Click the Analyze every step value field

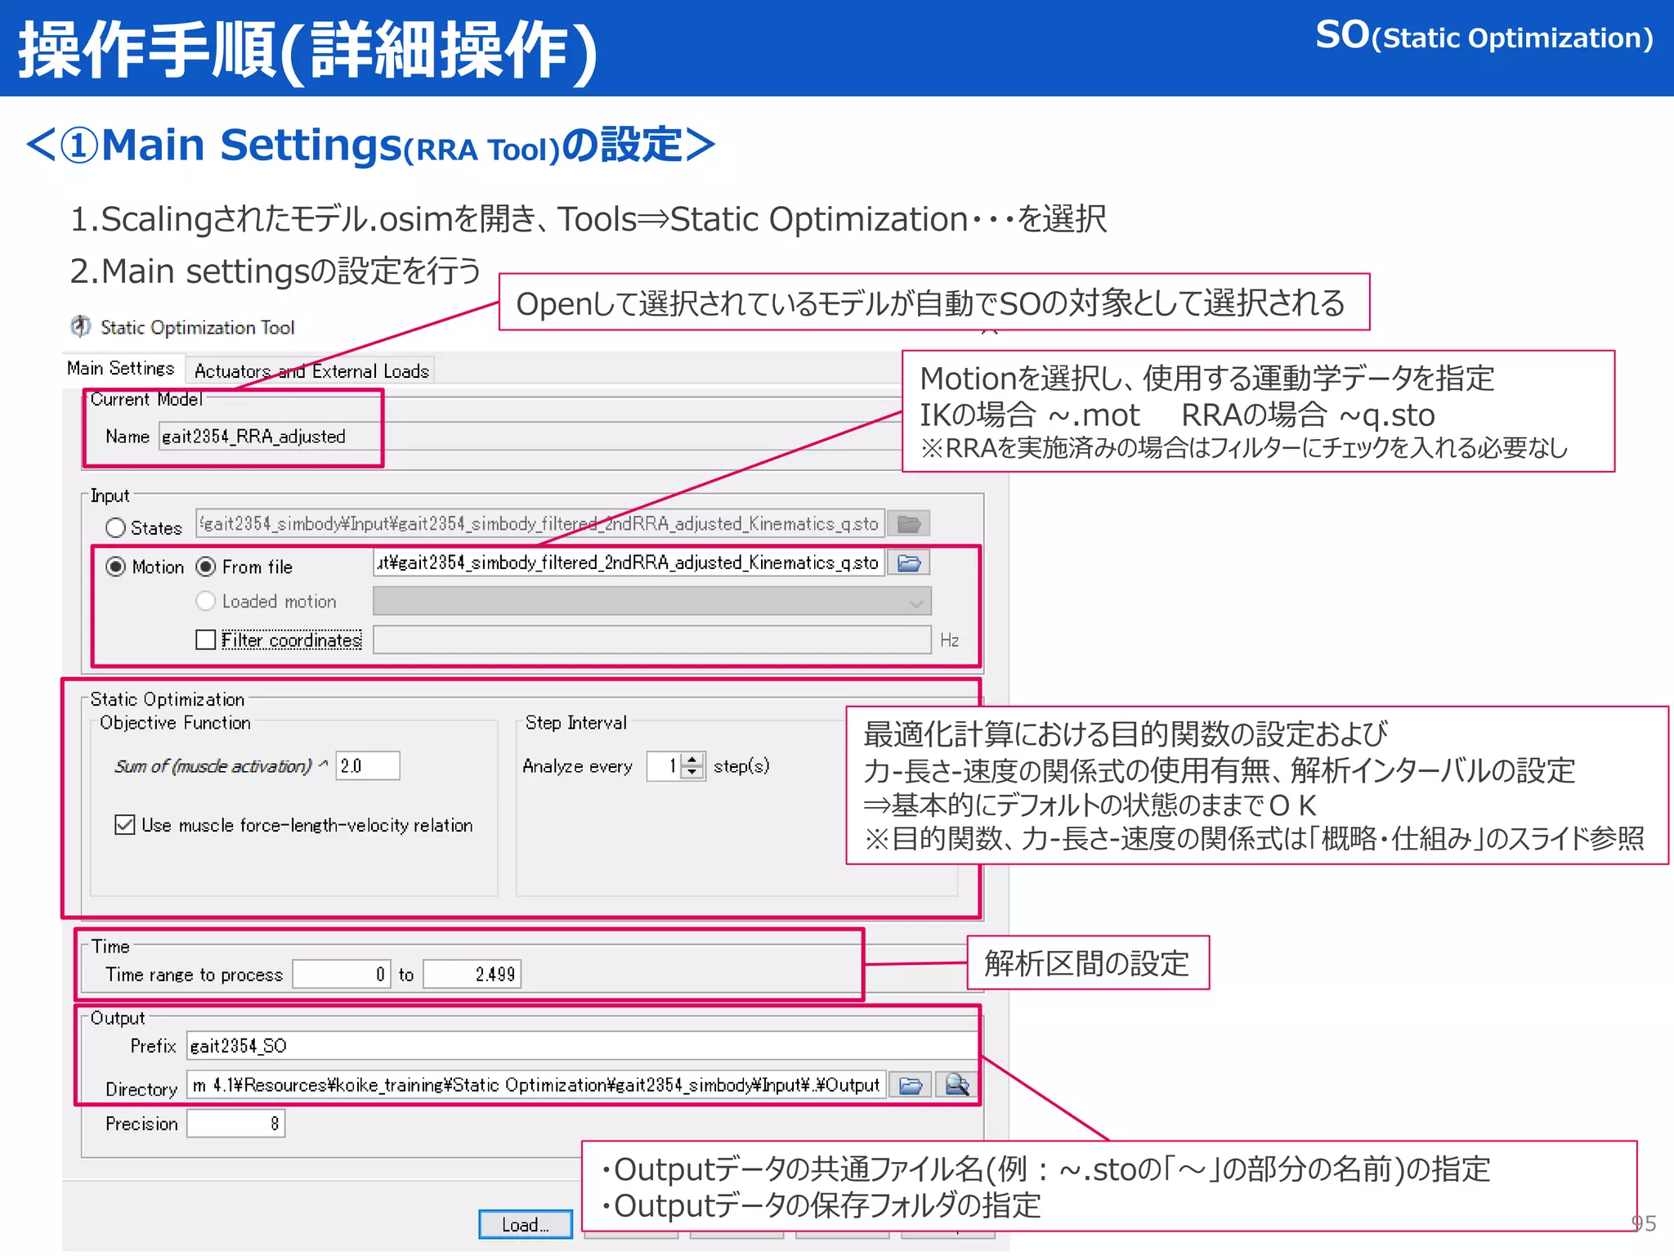(665, 766)
